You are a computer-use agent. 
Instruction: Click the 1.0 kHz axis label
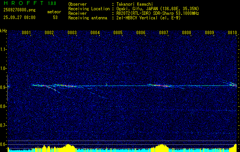click(3, 68)
